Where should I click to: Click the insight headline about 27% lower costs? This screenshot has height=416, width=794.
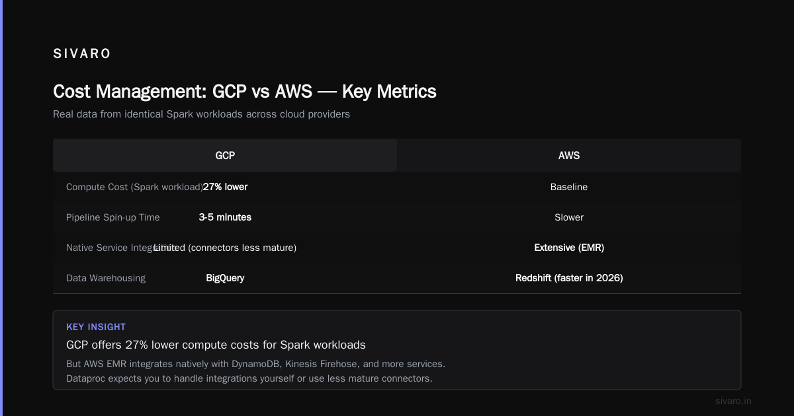coord(216,345)
